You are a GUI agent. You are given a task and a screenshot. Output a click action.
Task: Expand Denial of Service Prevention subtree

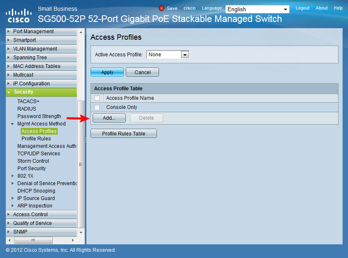tap(12, 183)
